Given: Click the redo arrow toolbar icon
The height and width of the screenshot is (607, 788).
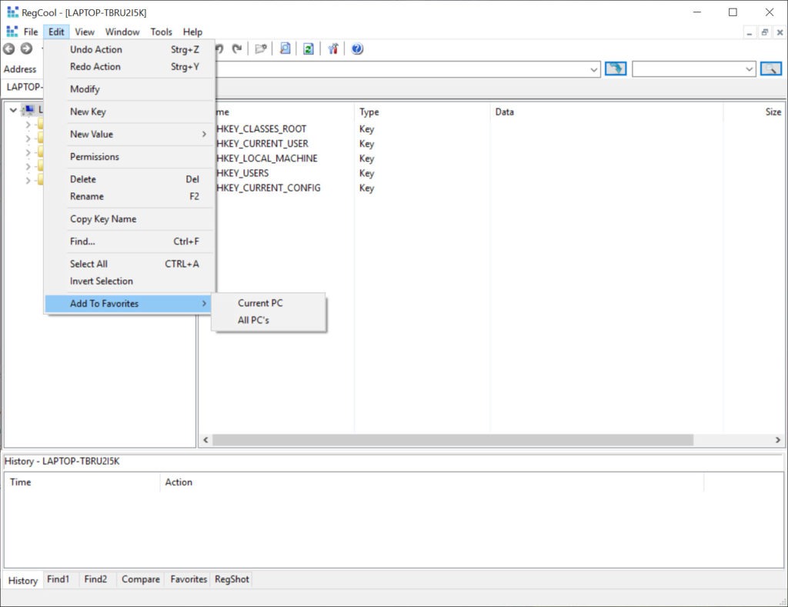Looking at the screenshot, I should click(x=237, y=48).
